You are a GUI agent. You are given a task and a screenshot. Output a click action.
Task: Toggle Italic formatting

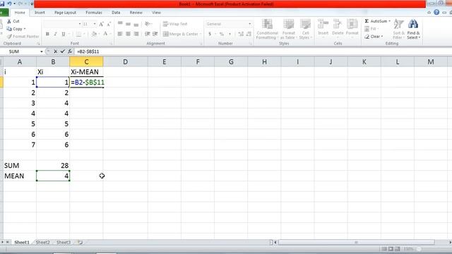(55, 34)
